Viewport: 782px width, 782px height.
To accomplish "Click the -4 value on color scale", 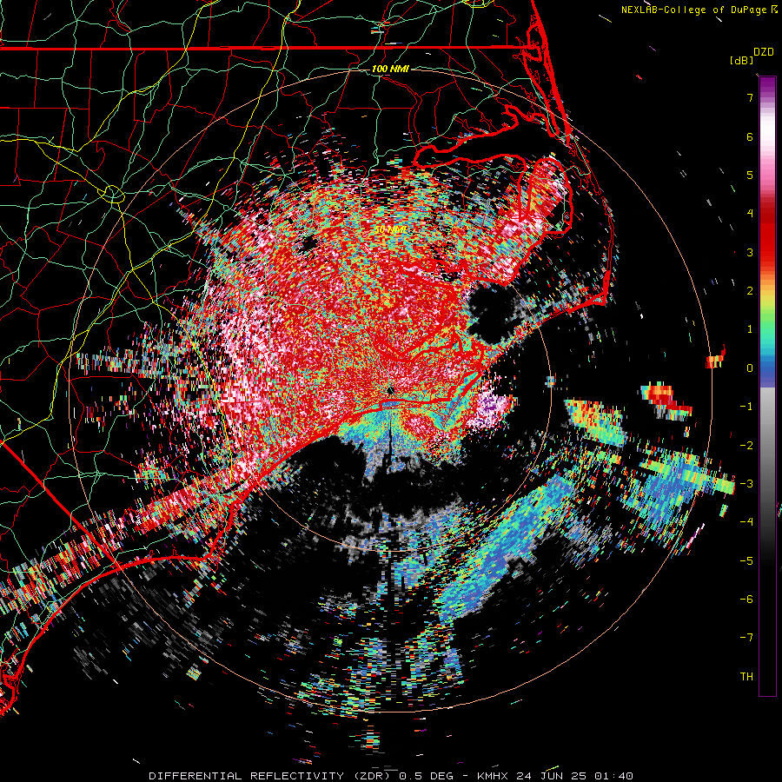I will [746, 521].
